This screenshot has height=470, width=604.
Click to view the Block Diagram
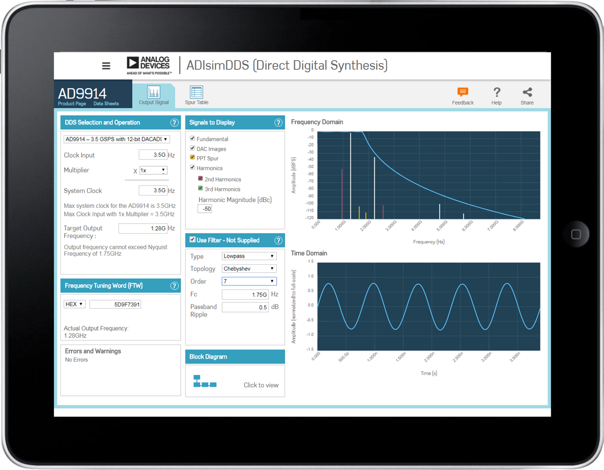coord(261,385)
